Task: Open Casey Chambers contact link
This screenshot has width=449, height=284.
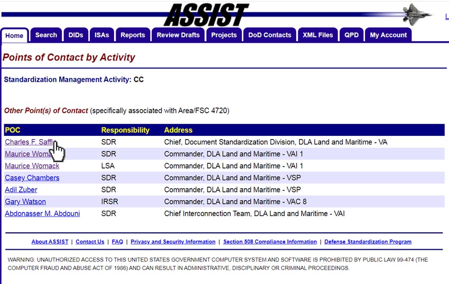Action: (32, 178)
